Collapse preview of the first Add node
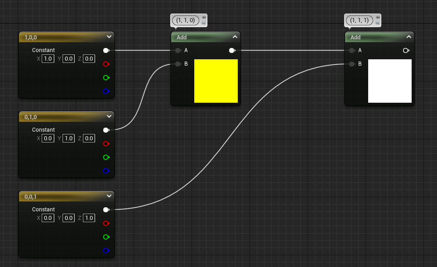Viewport: 437px width, 267px height. pos(235,37)
